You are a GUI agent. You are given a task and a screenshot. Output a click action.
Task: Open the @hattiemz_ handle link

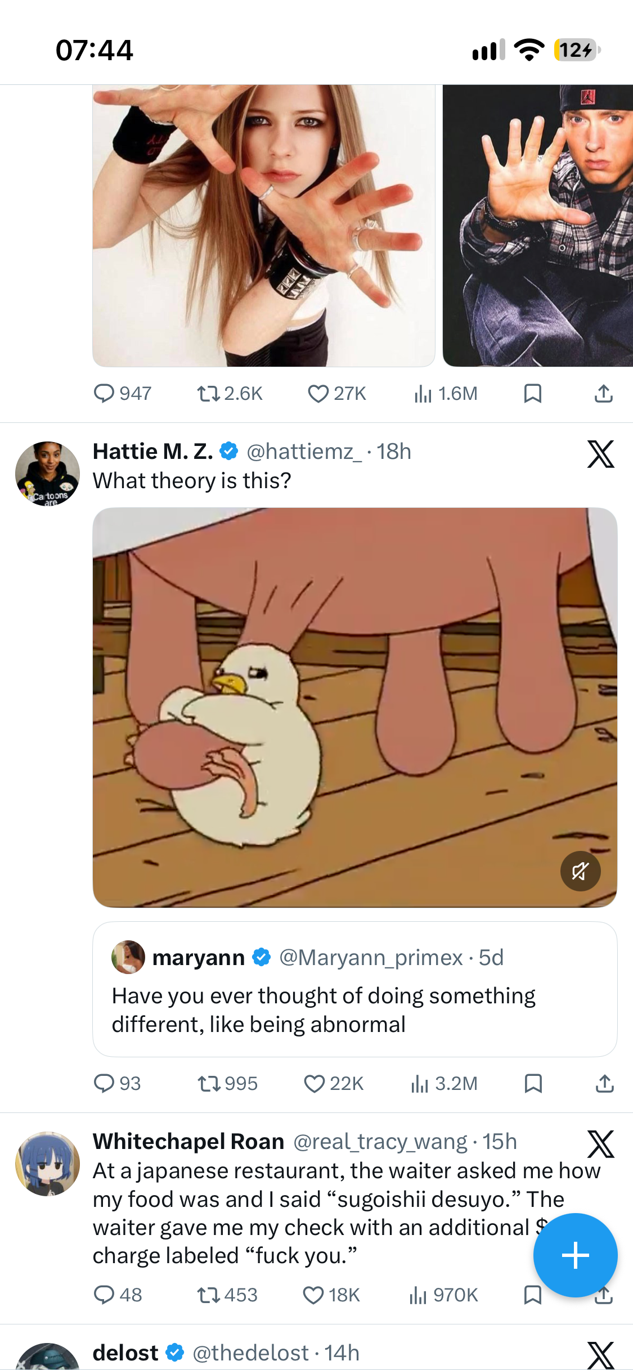(x=304, y=452)
